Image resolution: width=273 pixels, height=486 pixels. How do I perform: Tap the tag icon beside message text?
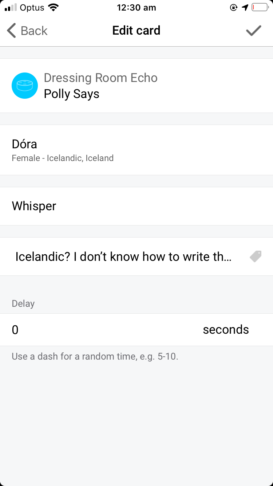(x=256, y=256)
